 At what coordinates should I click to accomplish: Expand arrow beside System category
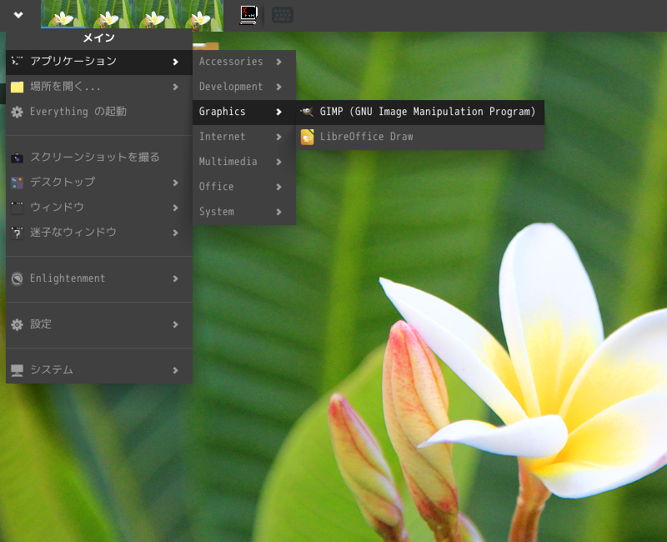tap(278, 212)
